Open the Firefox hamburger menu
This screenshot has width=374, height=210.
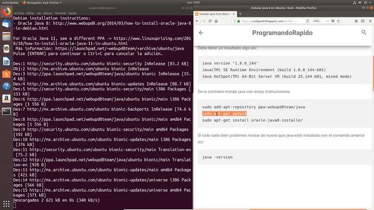(370, 21)
